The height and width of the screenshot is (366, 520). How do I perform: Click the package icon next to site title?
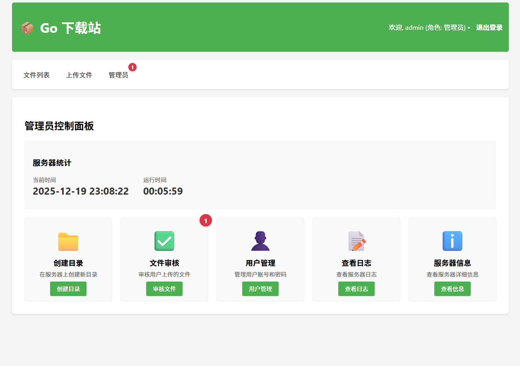pyautogui.click(x=27, y=28)
